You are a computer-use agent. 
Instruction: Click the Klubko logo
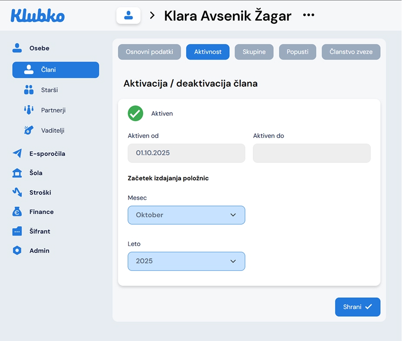37,16
